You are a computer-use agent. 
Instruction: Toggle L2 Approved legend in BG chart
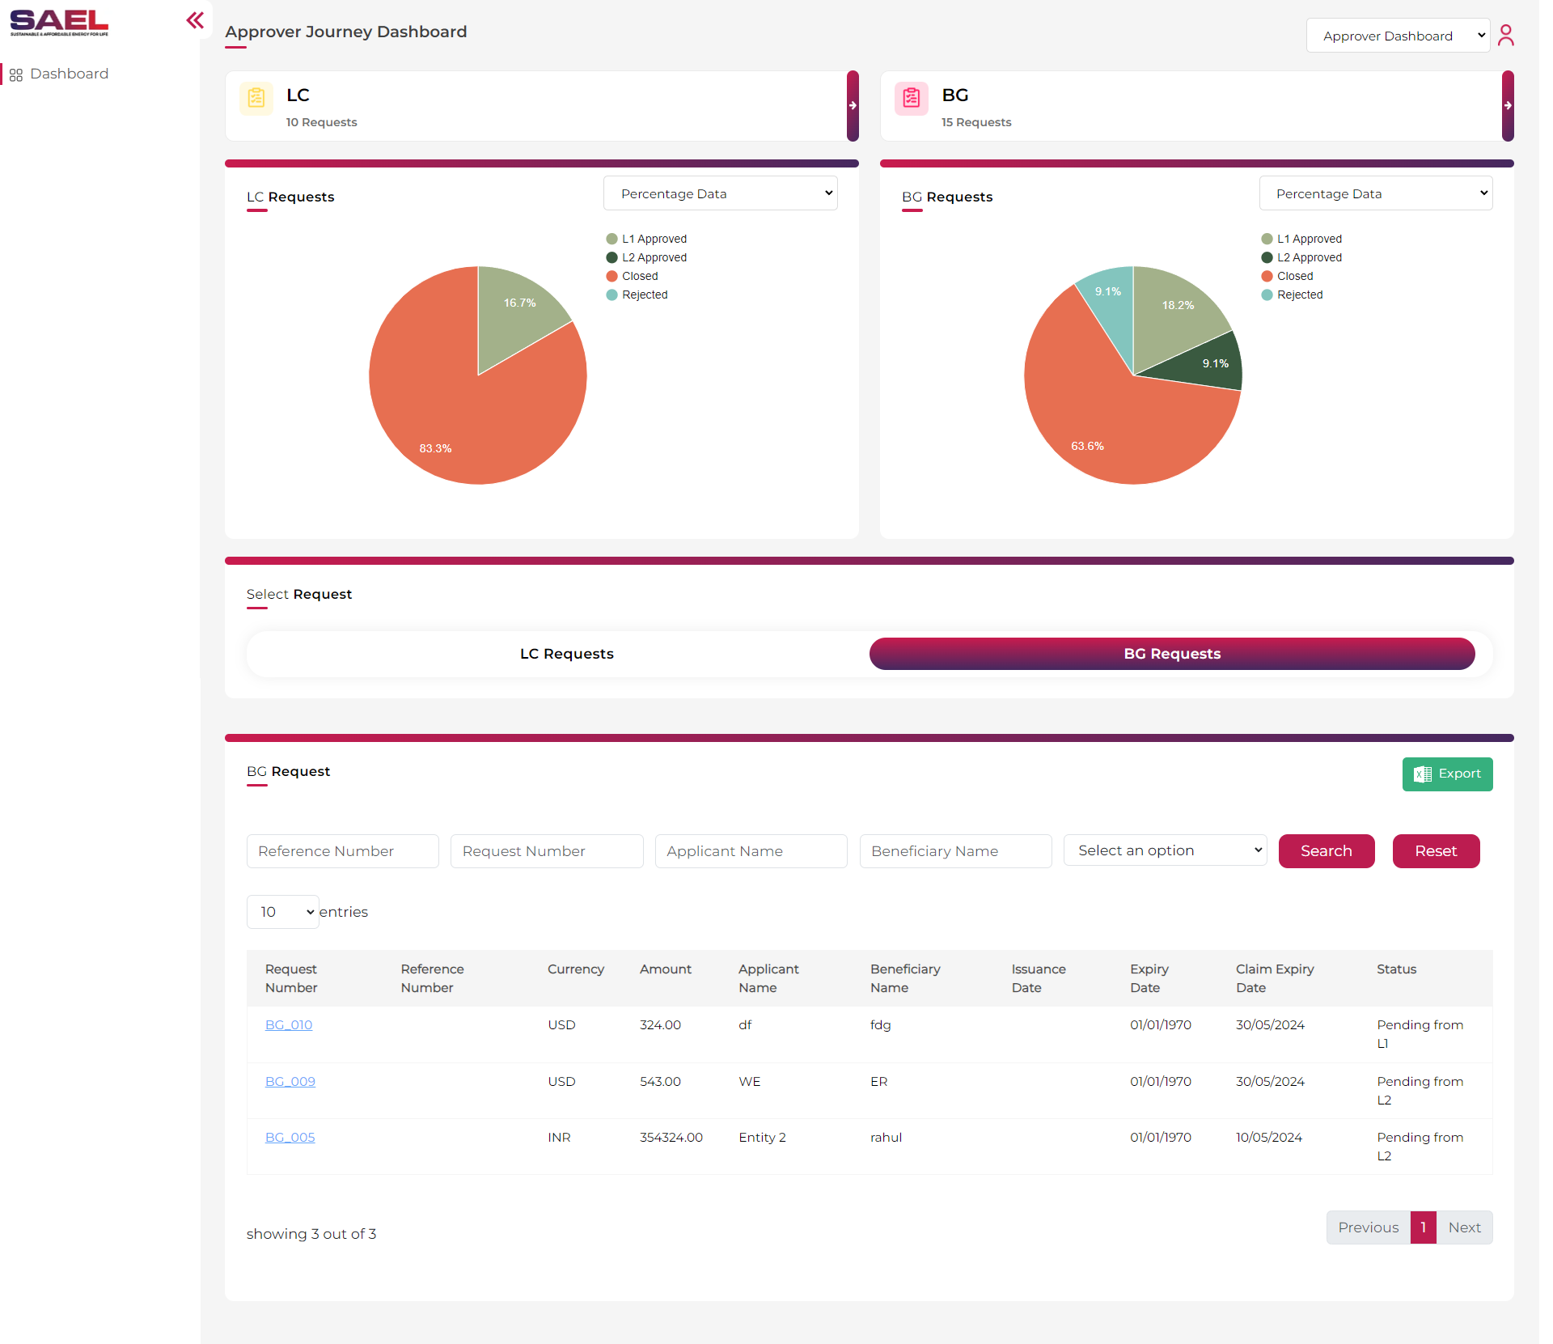tap(1301, 257)
